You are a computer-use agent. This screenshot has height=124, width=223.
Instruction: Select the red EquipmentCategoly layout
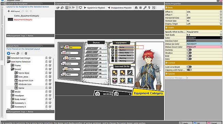pos(23,20)
